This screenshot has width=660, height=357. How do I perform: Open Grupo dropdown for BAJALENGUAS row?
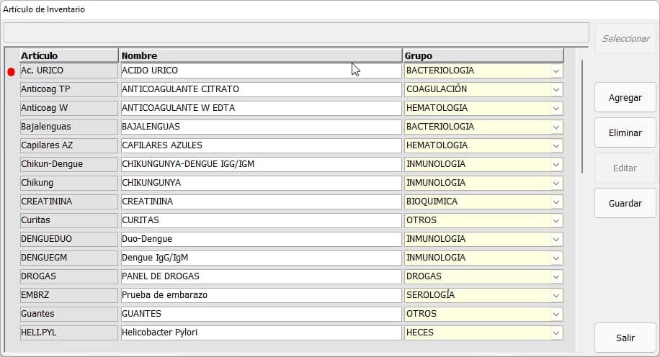pyautogui.click(x=556, y=127)
